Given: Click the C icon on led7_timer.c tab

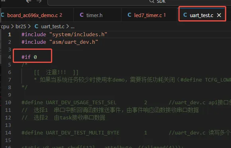Looking at the screenshot, I should (129, 15).
